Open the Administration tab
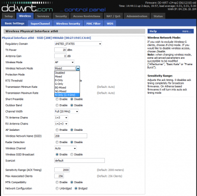The width and height of the screenshot is (197, 196). (137, 16)
